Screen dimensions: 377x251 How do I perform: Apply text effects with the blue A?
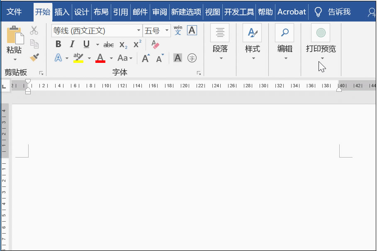[x=58, y=58]
